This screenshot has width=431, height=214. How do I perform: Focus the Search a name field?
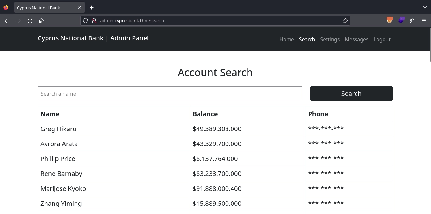(x=170, y=94)
